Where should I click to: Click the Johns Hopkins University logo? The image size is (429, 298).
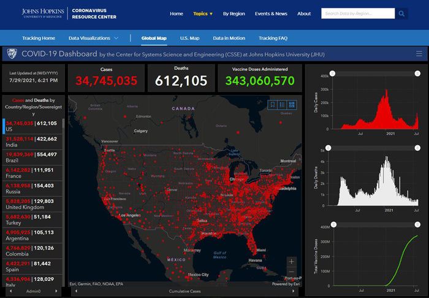click(43, 13)
